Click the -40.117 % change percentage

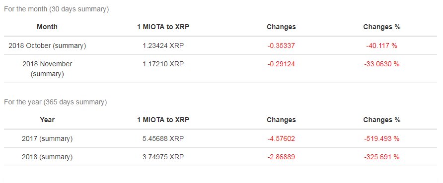382,46
